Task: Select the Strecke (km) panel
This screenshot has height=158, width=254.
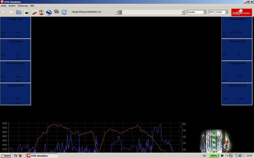Action: (237, 28)
